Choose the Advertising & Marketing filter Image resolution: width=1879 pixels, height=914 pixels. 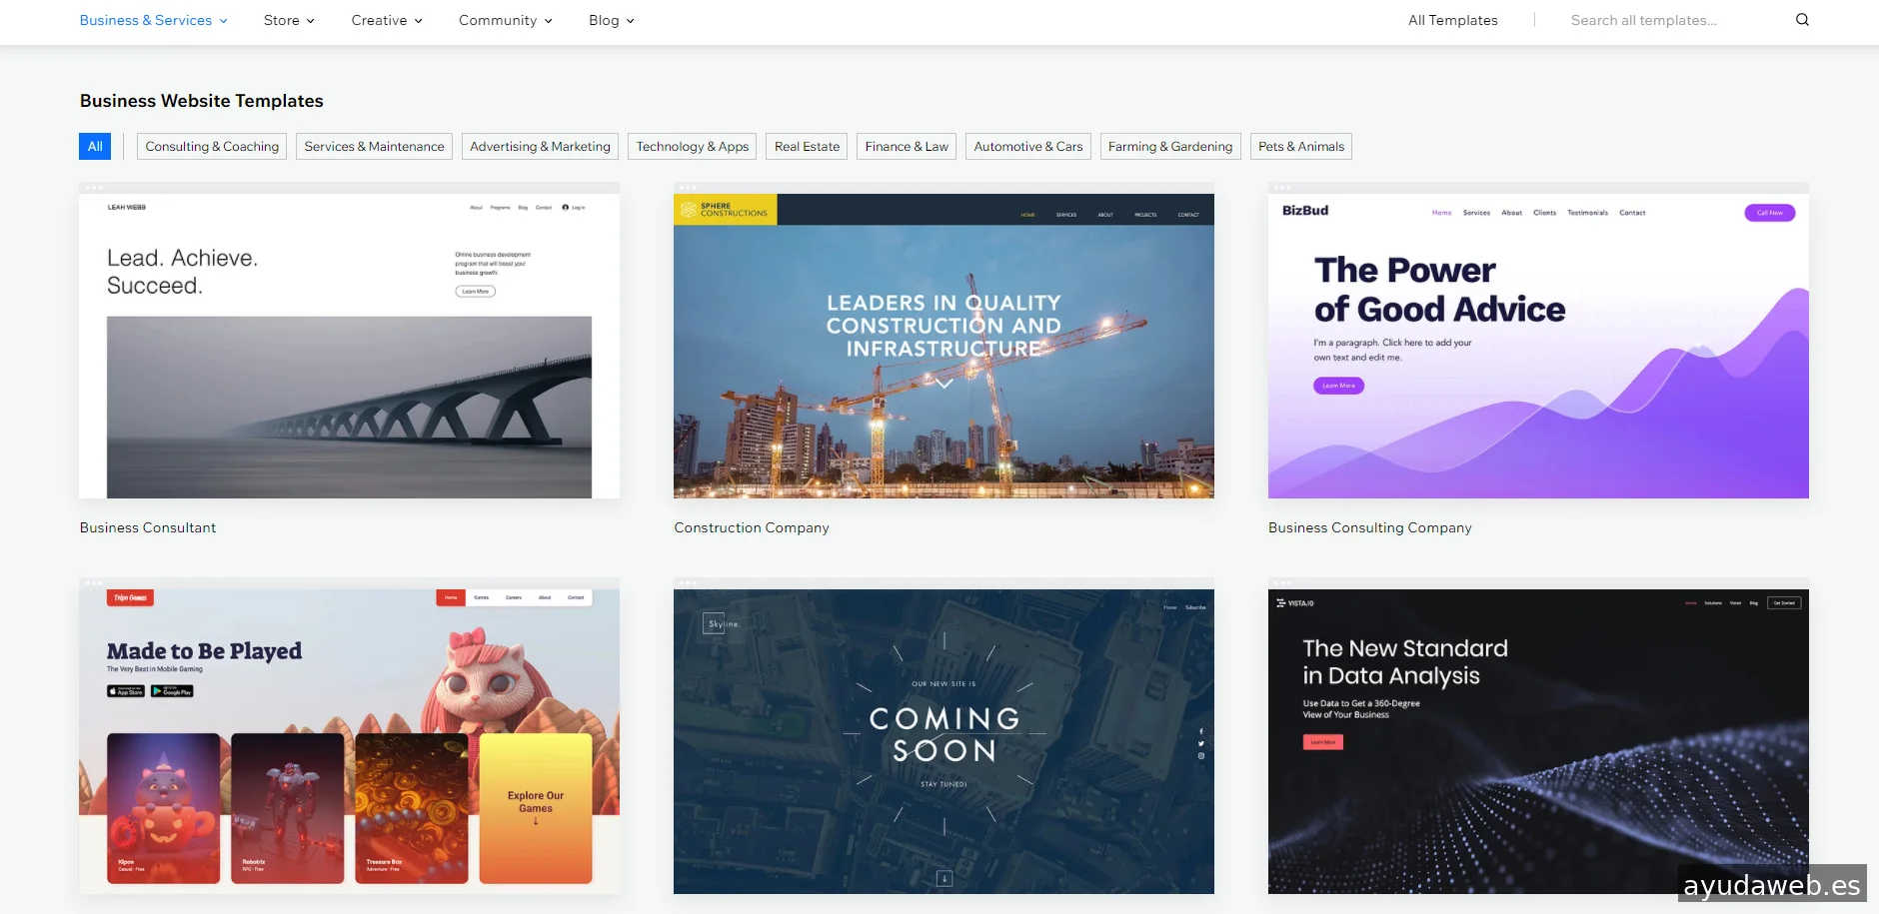coord(540,147)
